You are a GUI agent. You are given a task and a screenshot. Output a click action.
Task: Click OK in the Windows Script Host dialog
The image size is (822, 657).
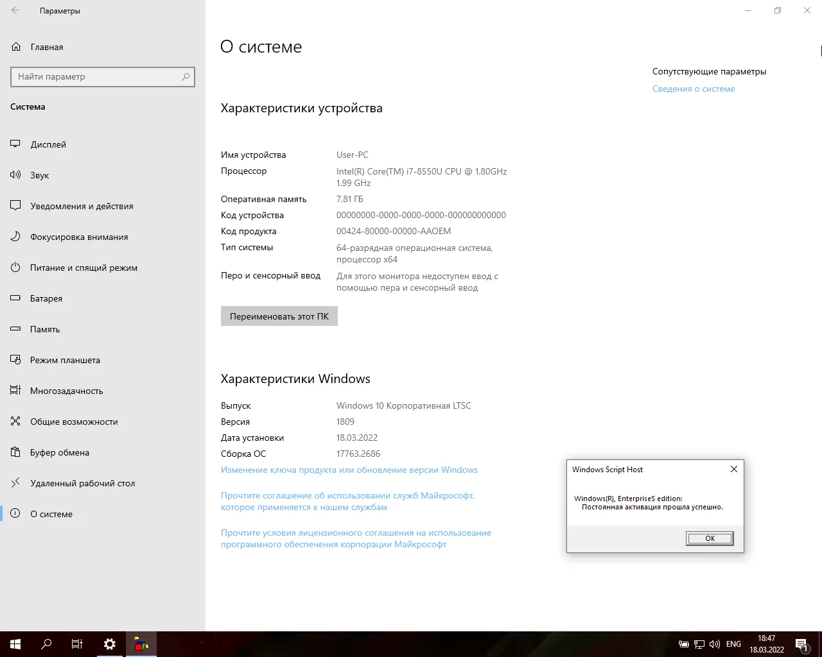coord(710,538)
